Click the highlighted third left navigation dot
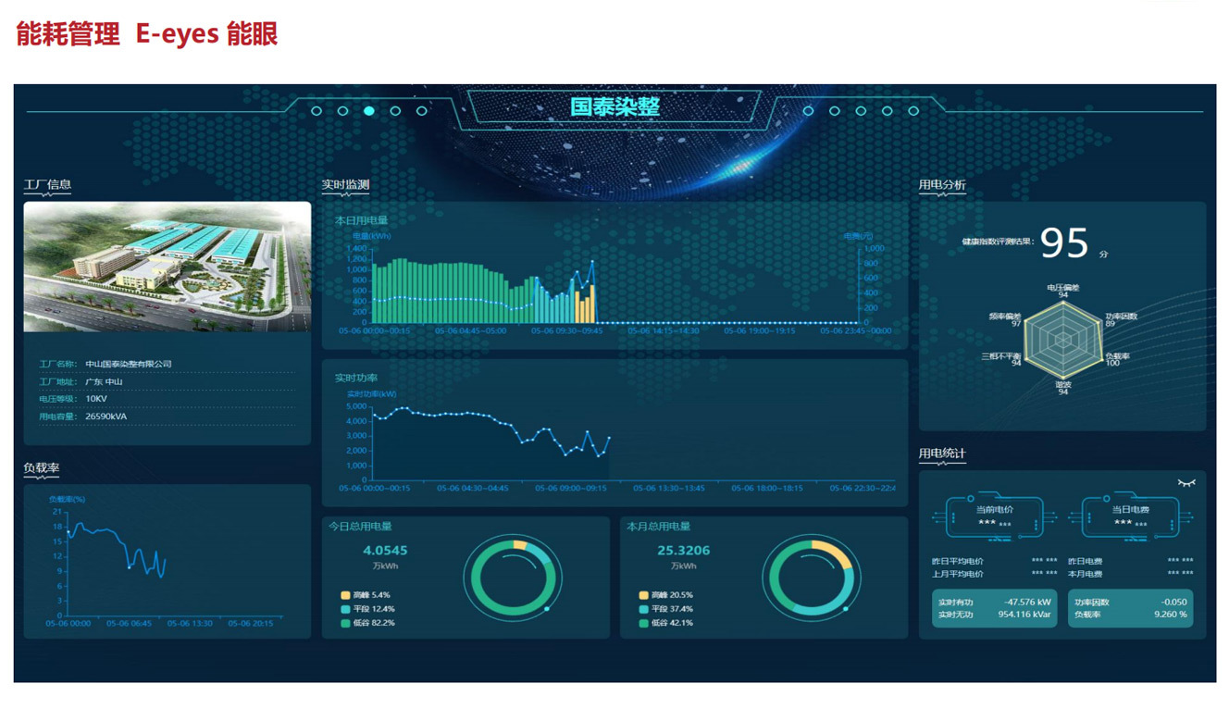This screenshot has width=1229, height=721. 369,111
